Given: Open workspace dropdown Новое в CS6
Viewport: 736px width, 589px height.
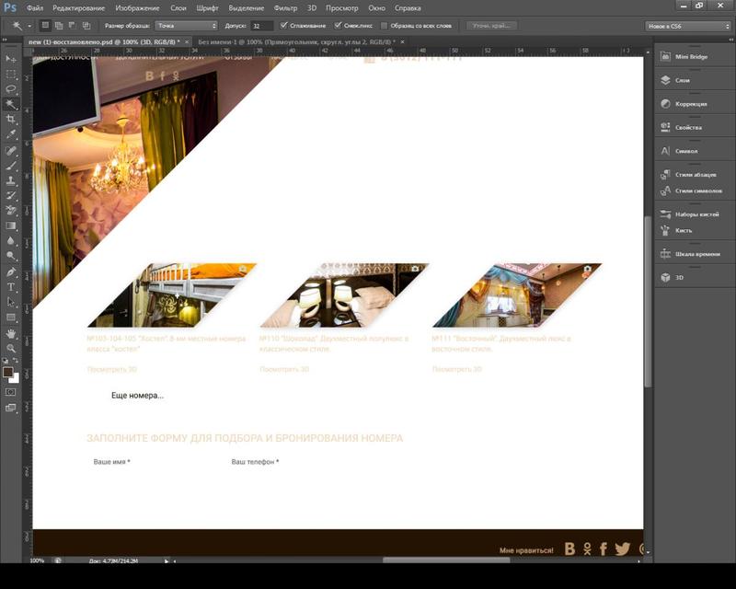Looking at the screenshot, I should (688, 26).
